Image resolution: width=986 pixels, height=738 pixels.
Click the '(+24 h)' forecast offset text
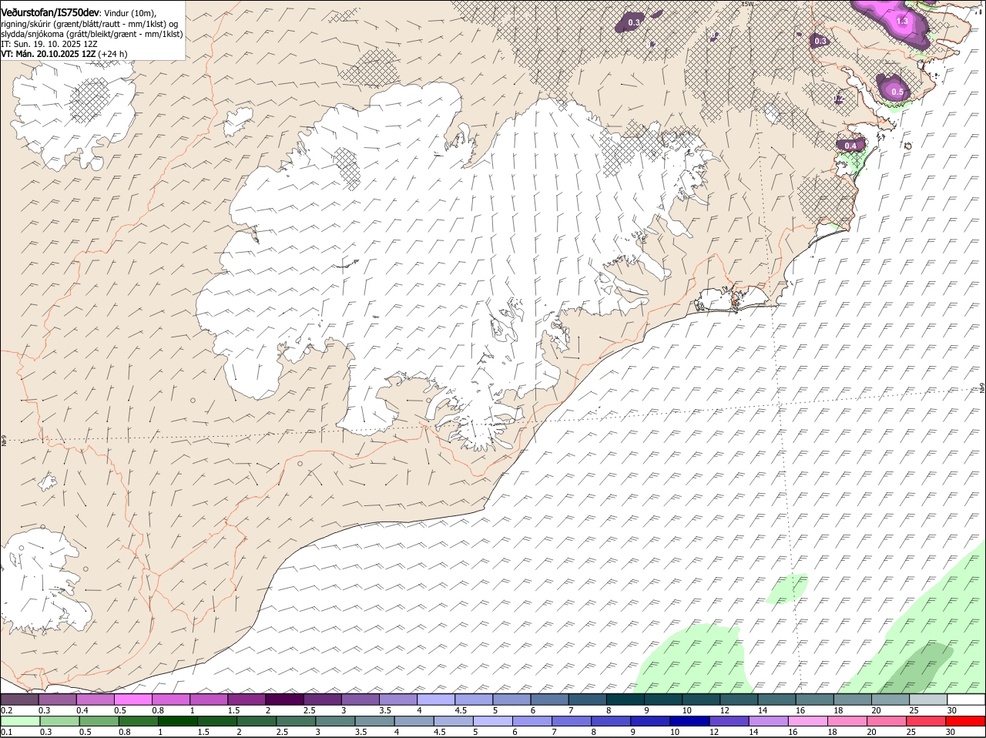pyautogui.click(x=113, y=54)
